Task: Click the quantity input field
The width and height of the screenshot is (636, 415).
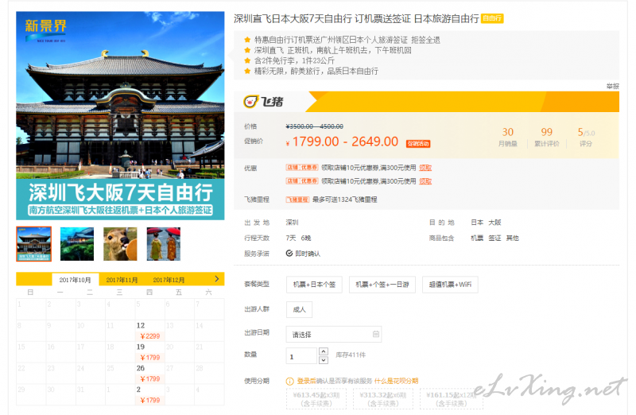Action: (301, 356)
